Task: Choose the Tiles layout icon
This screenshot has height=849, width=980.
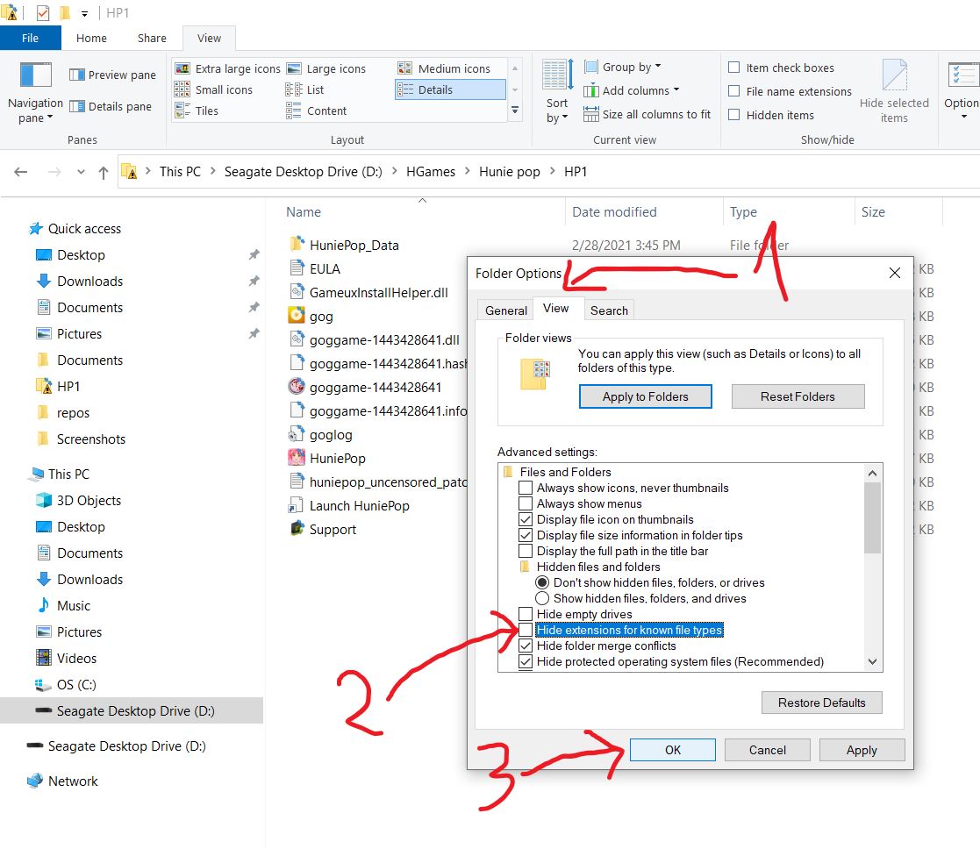Action: pos(182,111)
